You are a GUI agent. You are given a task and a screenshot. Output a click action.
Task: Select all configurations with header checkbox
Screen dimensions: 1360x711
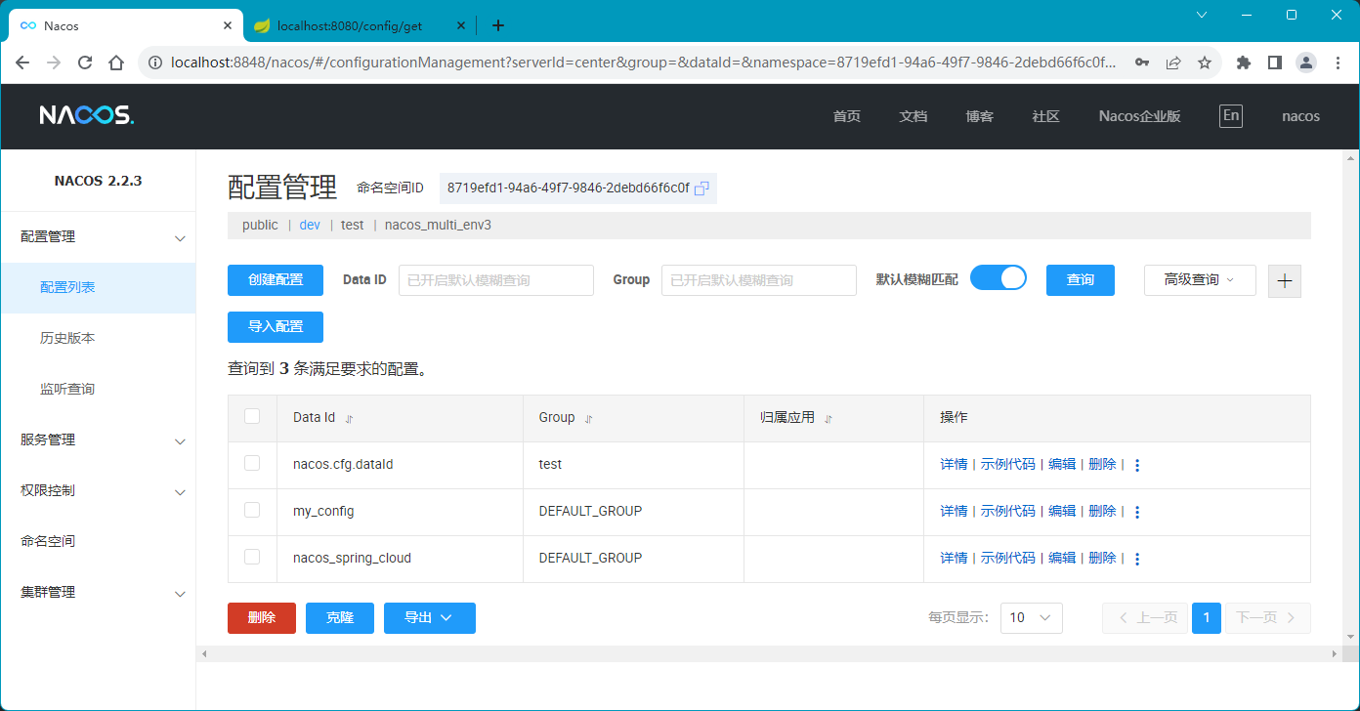tap(252, 416)
